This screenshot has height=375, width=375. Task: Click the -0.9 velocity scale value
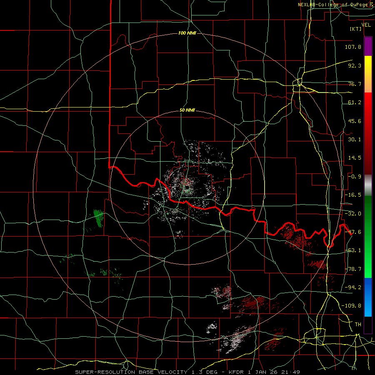click(355, 177)
